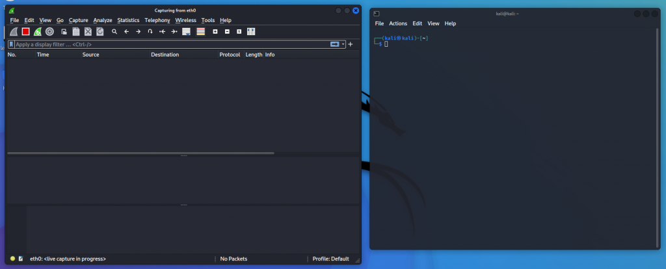
Task: Click the Close capture file icon
Action: (88, 31)
